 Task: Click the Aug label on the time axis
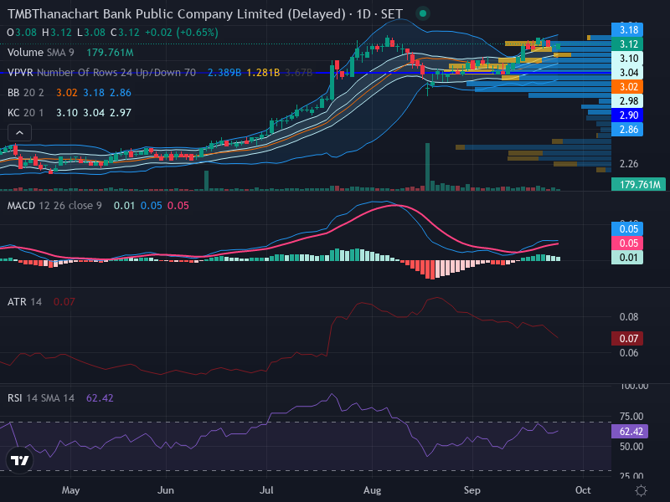tap(372, 490)
